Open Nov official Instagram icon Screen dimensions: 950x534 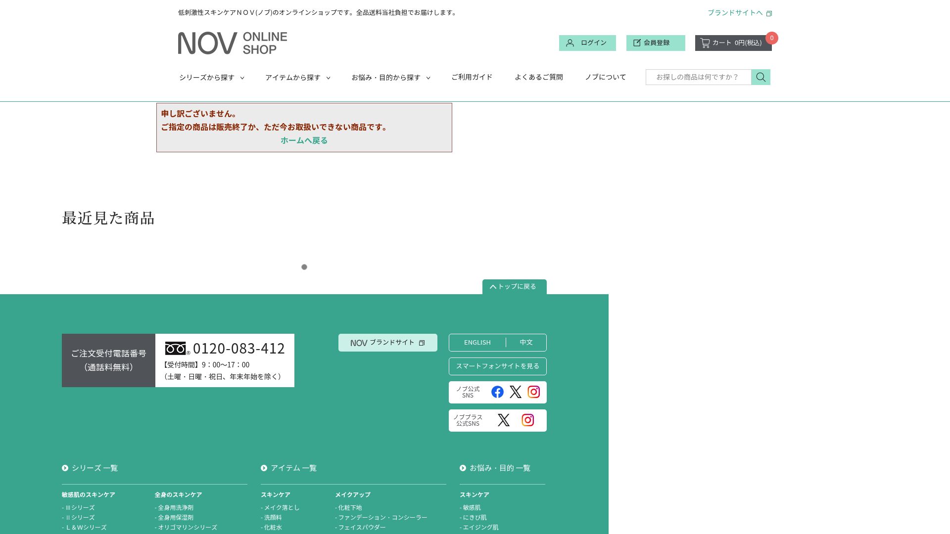[x=533, y=392]
